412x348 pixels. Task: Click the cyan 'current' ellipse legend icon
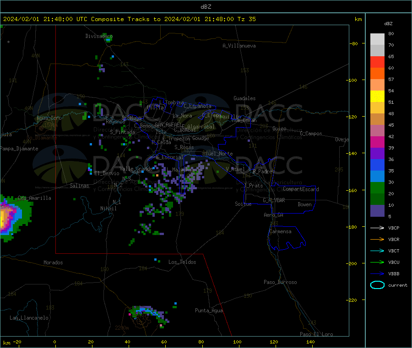point(377,285)
